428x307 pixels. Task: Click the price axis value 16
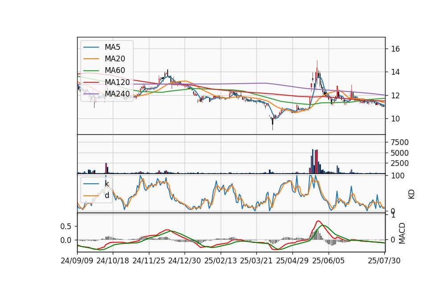point(395,49)
